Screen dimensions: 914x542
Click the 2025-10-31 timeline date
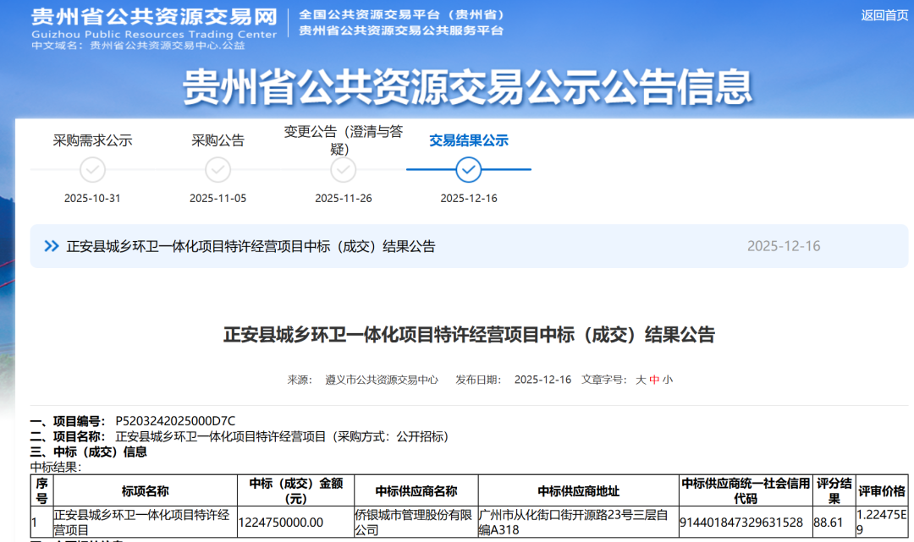[x=93, y=199]
